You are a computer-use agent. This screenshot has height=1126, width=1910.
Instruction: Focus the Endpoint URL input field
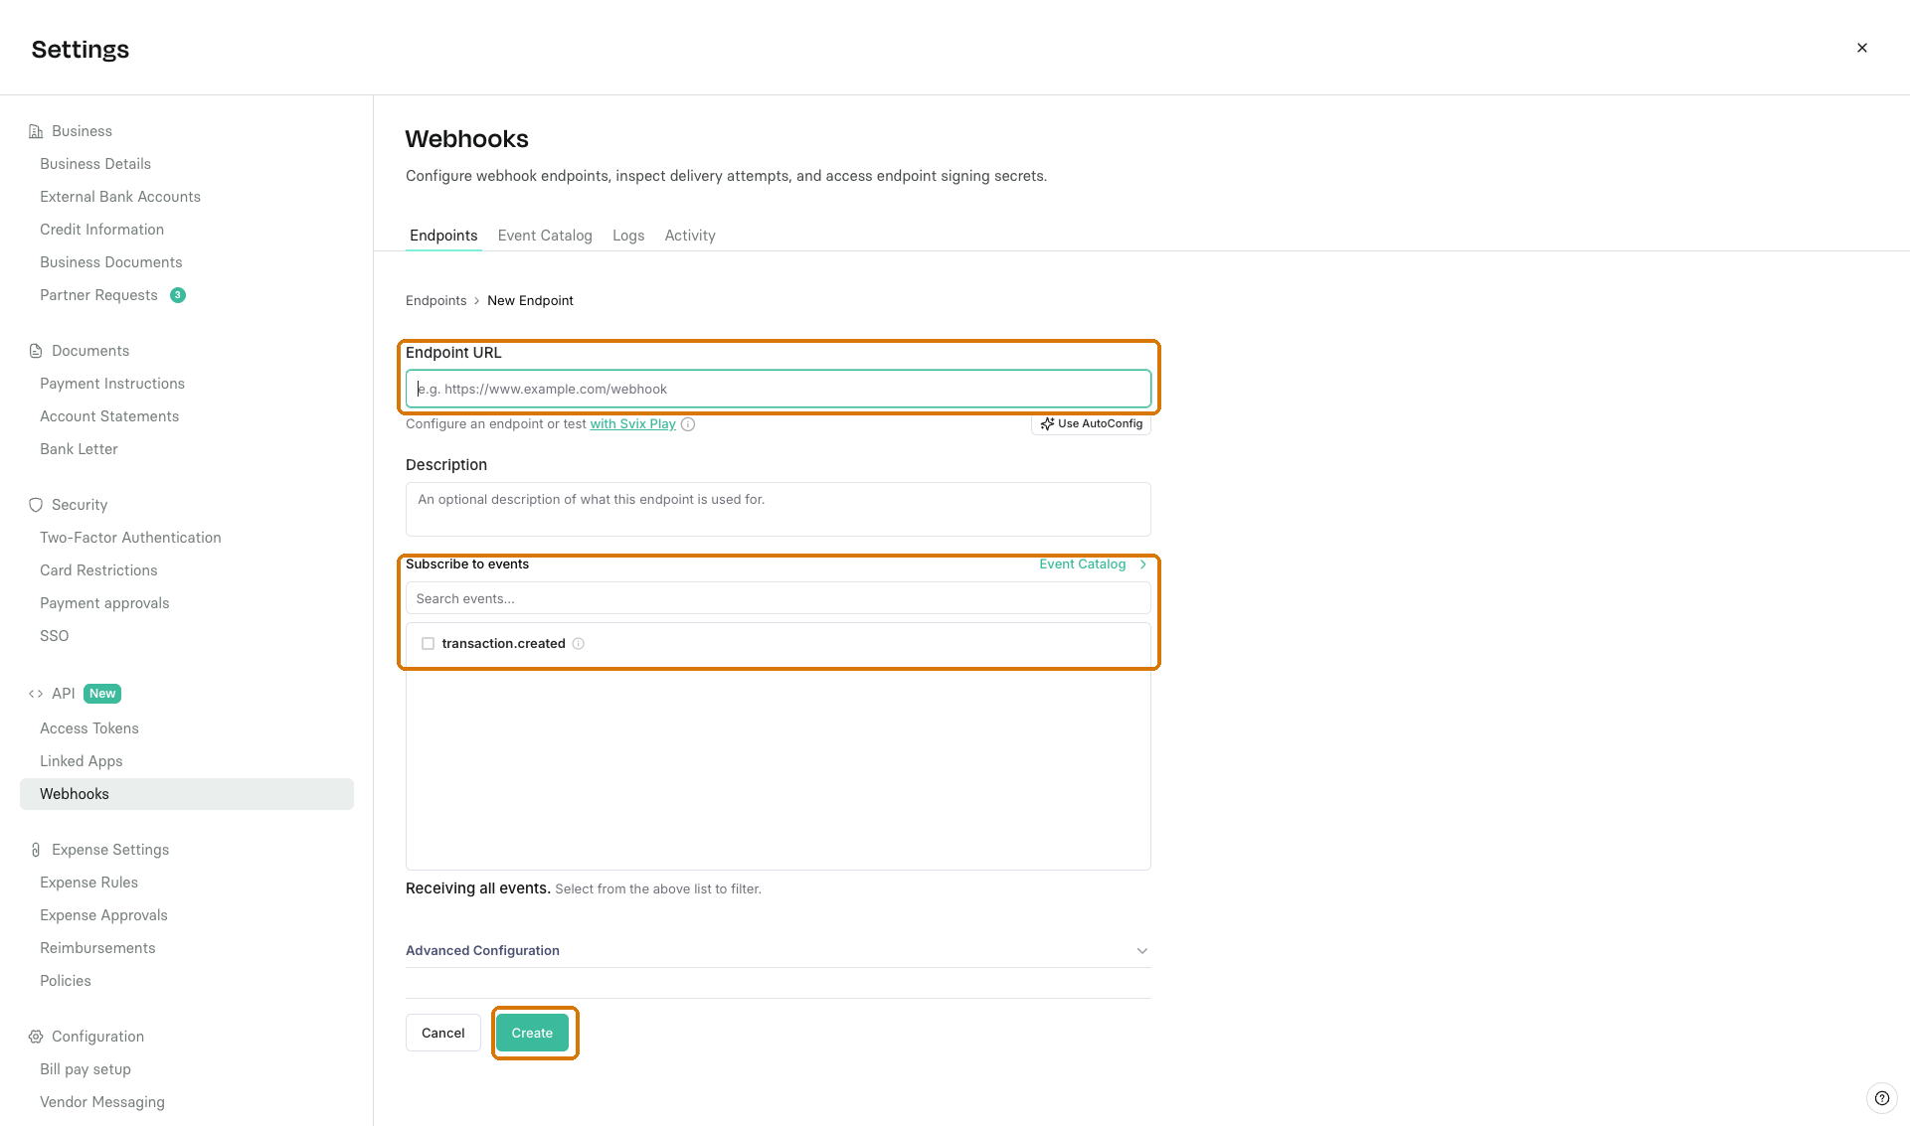click(778, 389)
